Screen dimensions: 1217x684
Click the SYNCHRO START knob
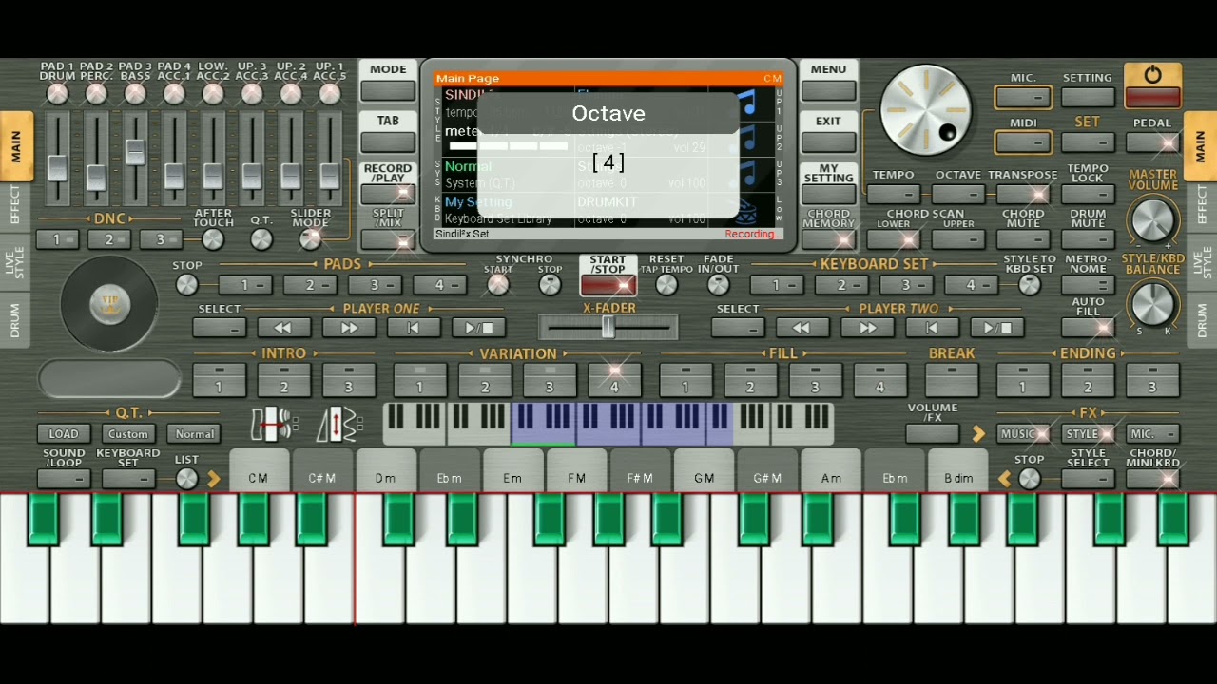point(498,284)
